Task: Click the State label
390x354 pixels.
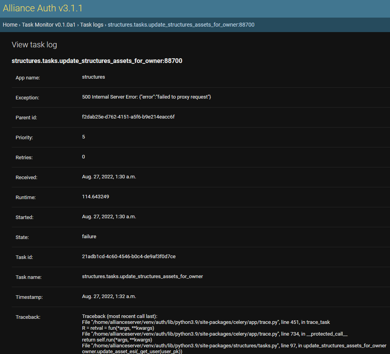Action: pos(22,237)
